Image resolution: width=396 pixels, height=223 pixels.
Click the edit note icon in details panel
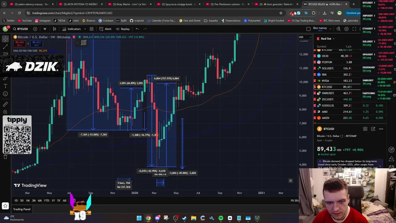click(x=373, y=129)
